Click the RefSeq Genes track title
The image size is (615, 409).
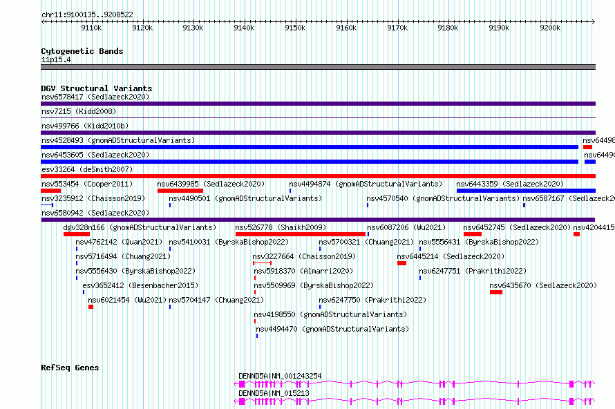70,368
